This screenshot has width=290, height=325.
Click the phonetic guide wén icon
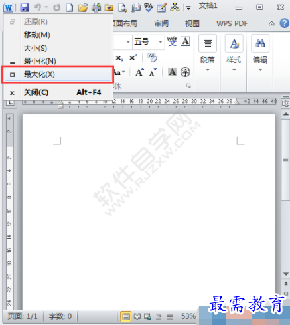(x=172, y=41)
